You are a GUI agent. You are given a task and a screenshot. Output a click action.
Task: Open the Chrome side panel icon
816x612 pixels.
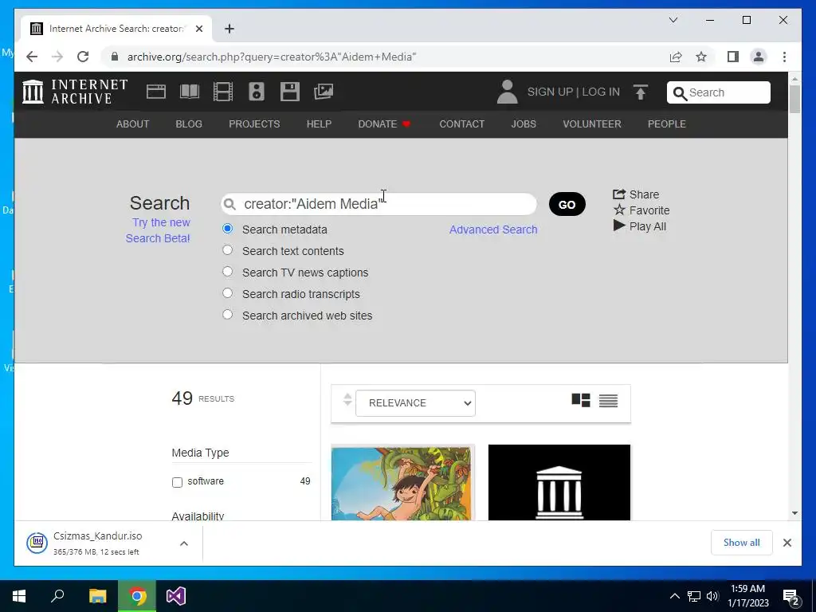click(x=733, y=57)
